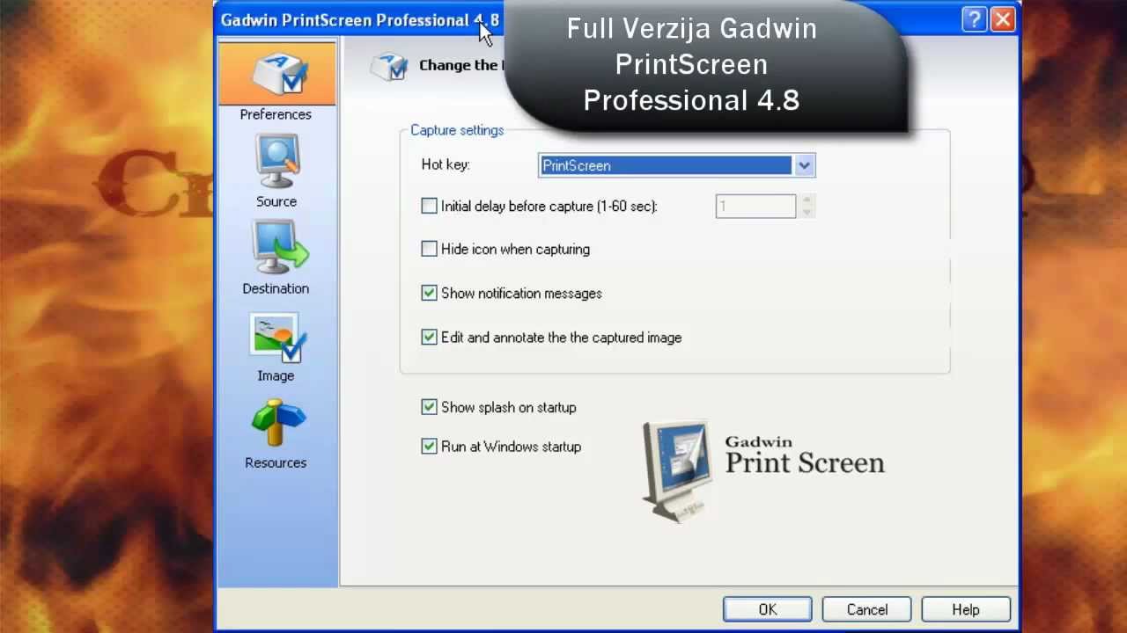Click the 'Gadwin PrintScreen Professional 4.8' title bar
Image resolution: width=1127 pixels, height=633 pixels.
click(360, 19)
